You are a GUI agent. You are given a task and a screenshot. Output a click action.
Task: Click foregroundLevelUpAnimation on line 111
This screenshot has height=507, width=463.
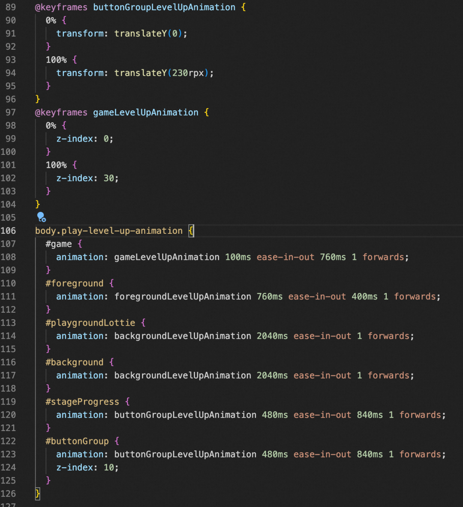tap(183, 296)
